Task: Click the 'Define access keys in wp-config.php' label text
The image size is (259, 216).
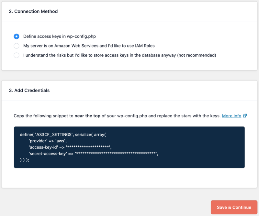Action: pos(60,36)
